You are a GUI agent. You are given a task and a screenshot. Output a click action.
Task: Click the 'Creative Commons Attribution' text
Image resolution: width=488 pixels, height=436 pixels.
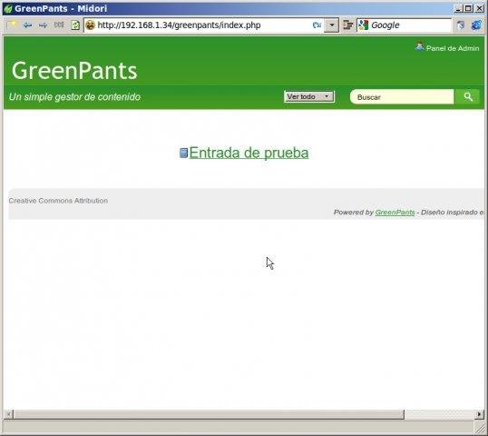tap(58, 201)
